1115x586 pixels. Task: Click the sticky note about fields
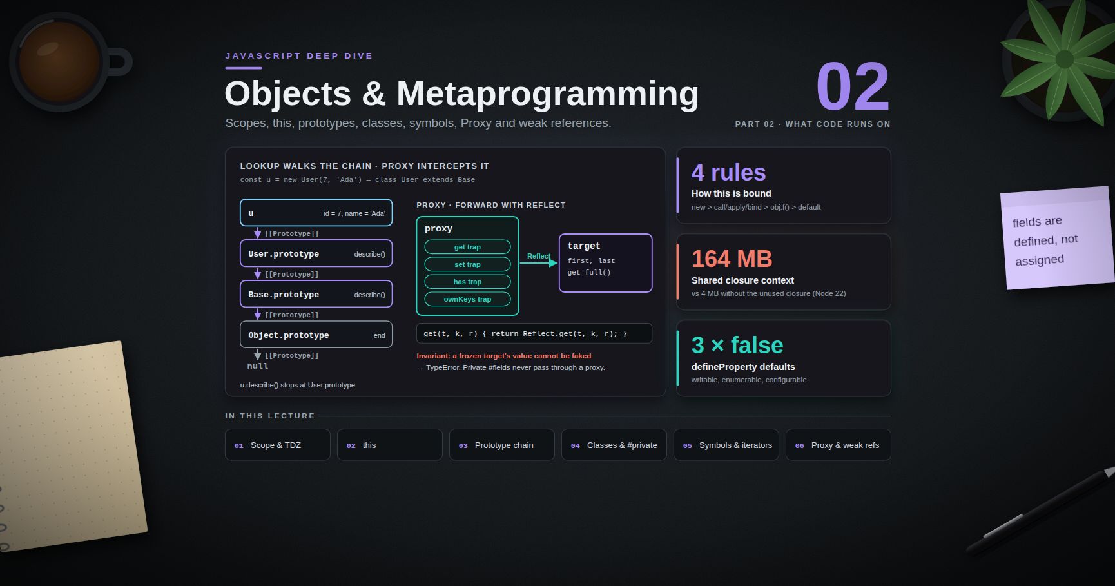[1057, 238]
